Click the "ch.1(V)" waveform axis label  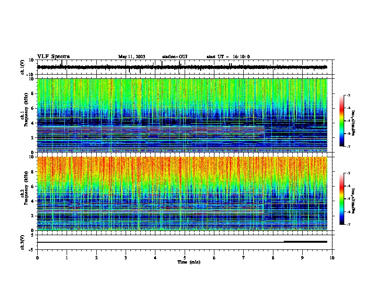click(23, 67)
